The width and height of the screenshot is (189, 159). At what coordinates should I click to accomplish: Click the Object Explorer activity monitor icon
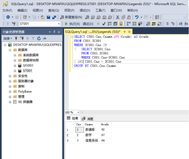pyautogui.click(x=45, y=38)
